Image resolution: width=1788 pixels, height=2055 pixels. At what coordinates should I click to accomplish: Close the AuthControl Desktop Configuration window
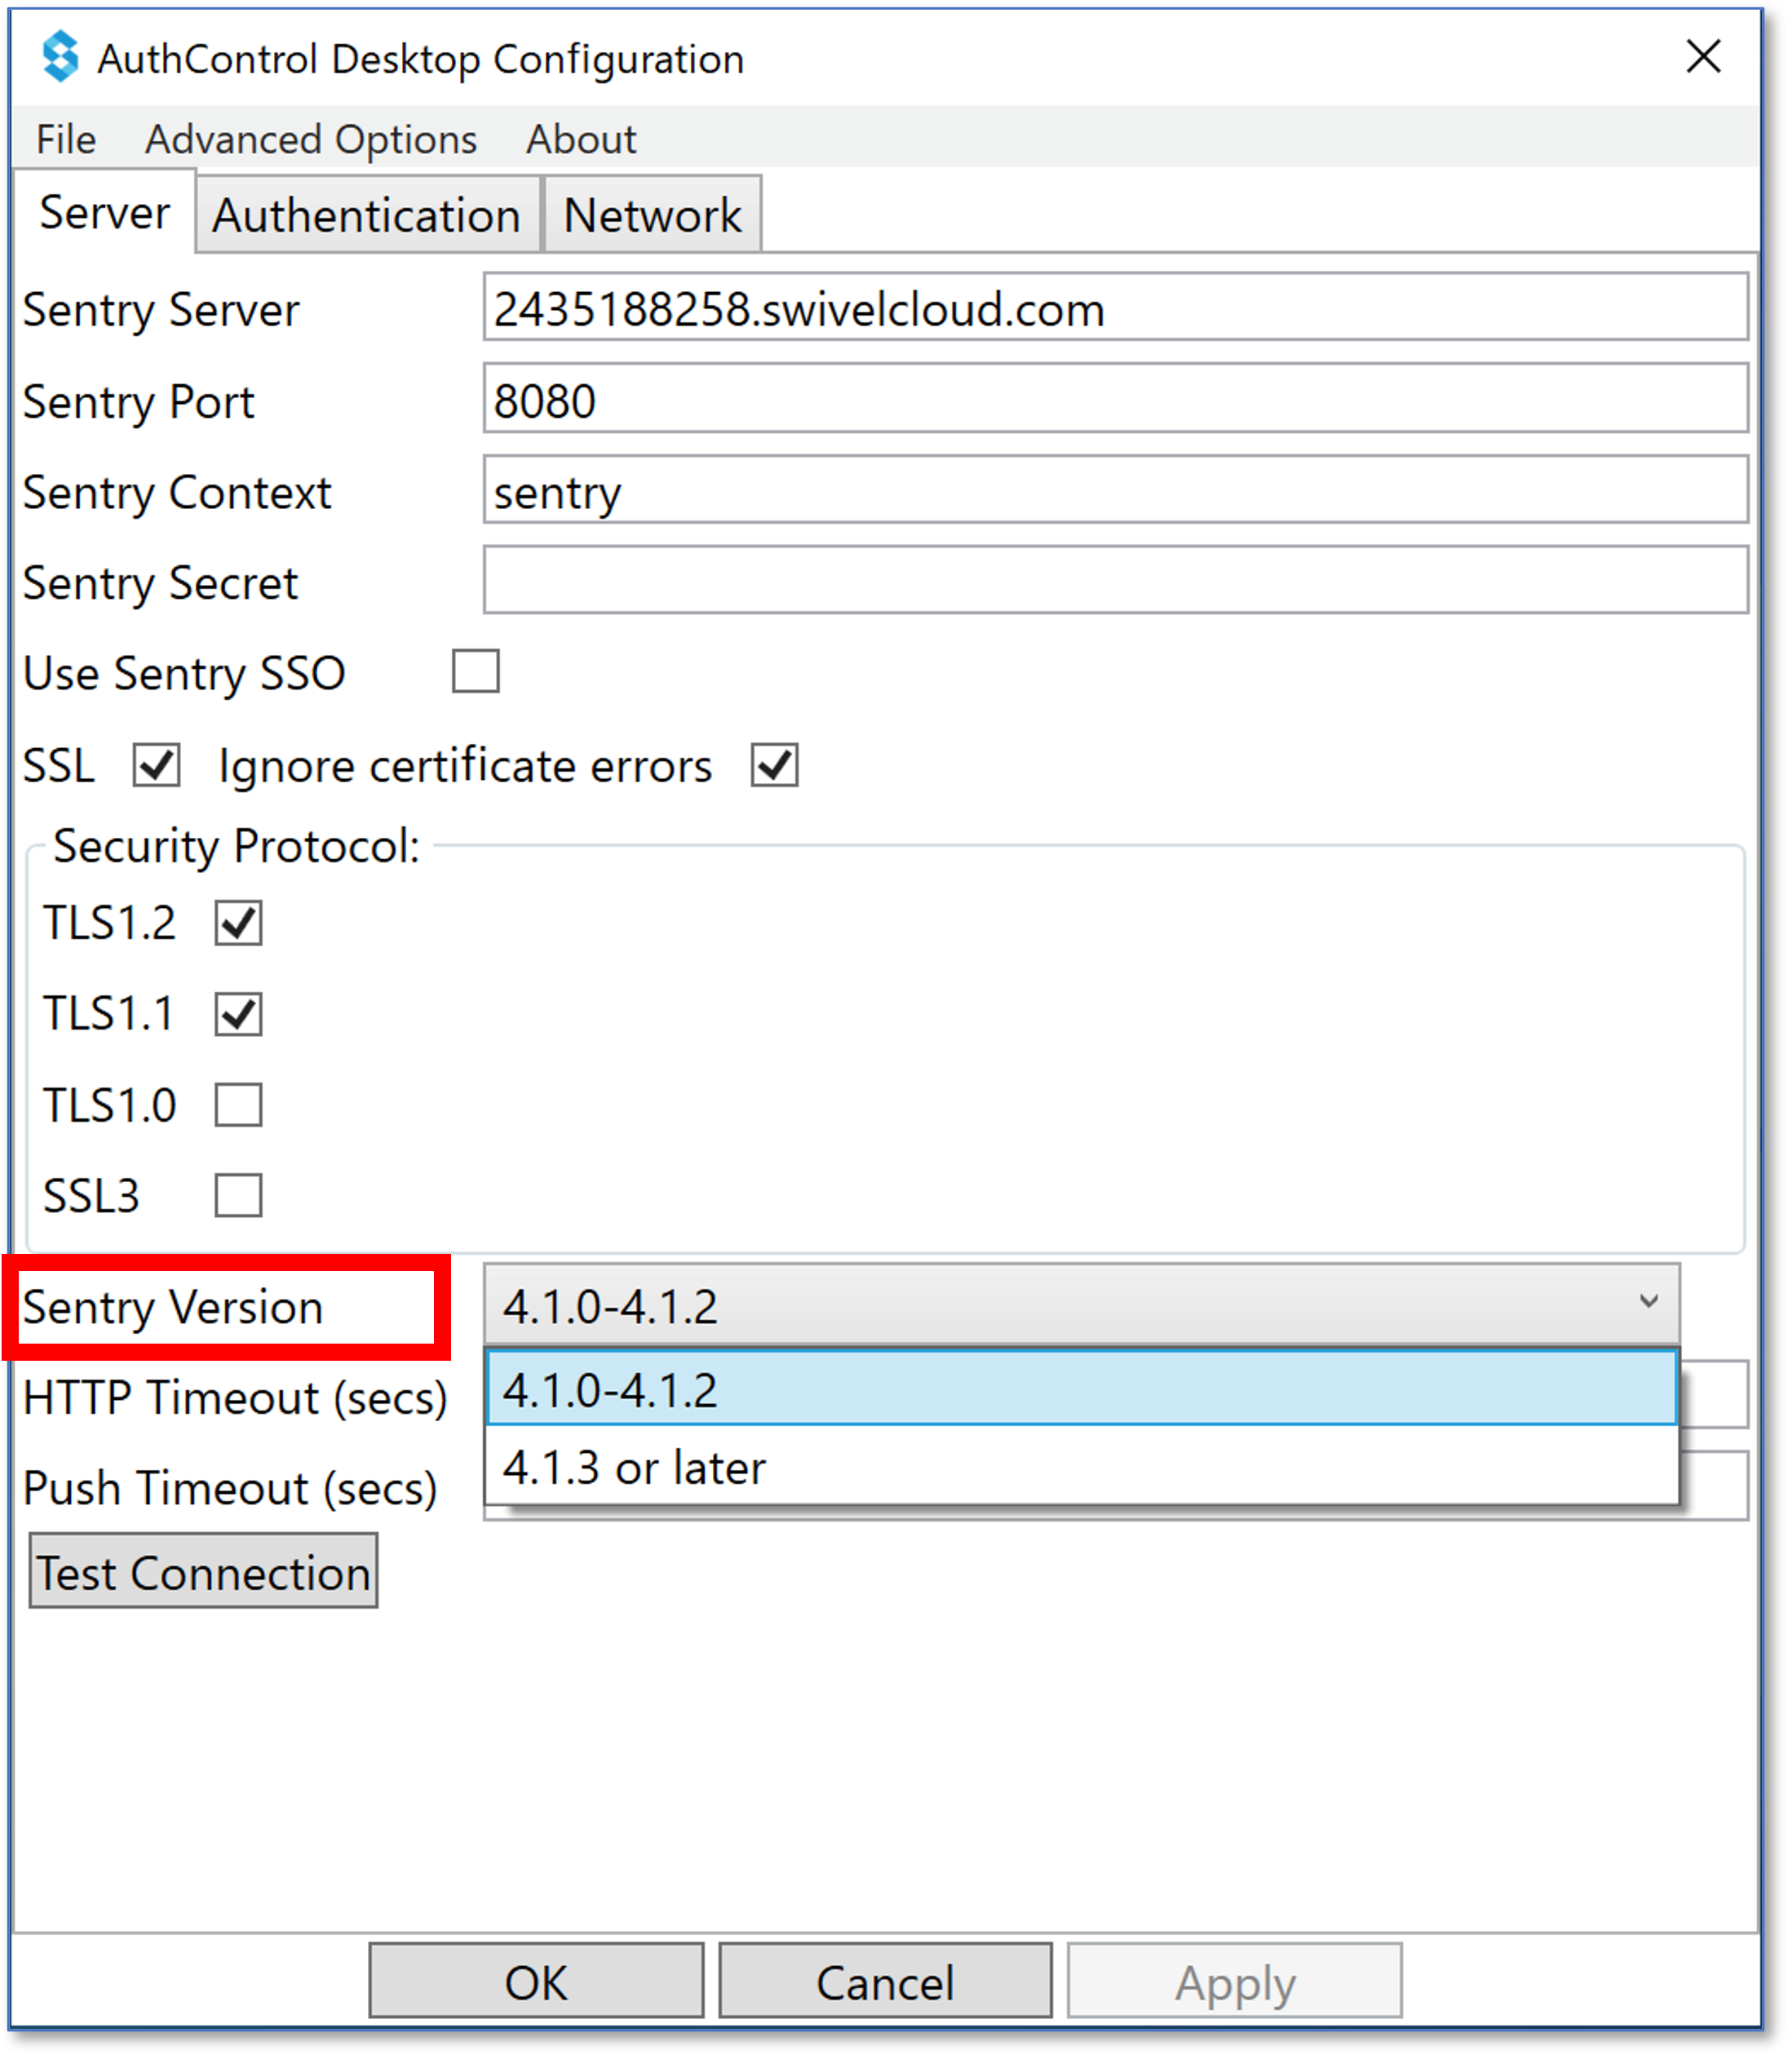pos(1703,57)
